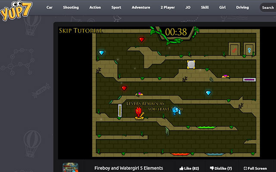Open the Action category

coord(95,7)
